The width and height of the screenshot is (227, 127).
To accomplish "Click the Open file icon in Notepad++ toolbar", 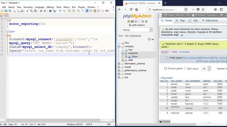I will (2, 11).
